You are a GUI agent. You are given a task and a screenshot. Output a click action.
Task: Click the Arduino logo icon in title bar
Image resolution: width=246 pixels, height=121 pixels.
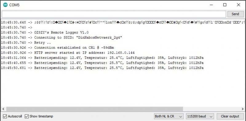coord(5,5)
